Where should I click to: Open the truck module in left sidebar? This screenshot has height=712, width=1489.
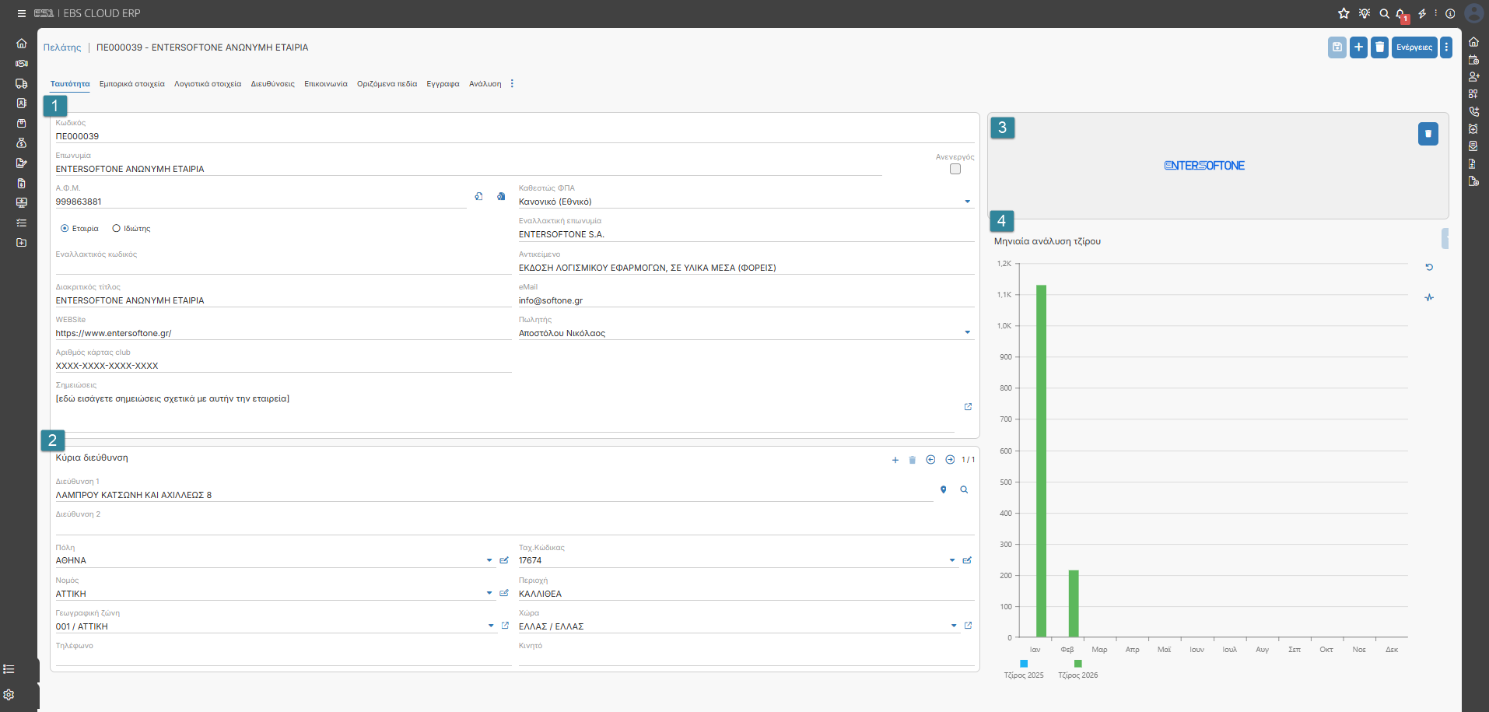(22, 83)
